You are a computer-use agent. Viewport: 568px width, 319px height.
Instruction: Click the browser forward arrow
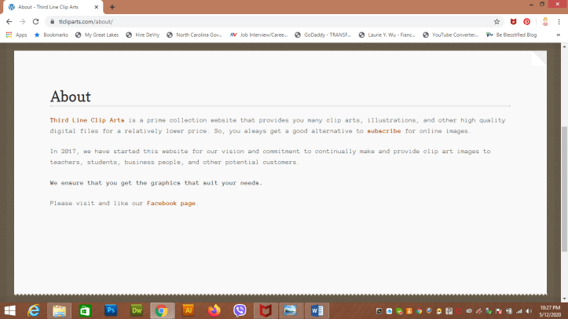[x=23, y=22]
